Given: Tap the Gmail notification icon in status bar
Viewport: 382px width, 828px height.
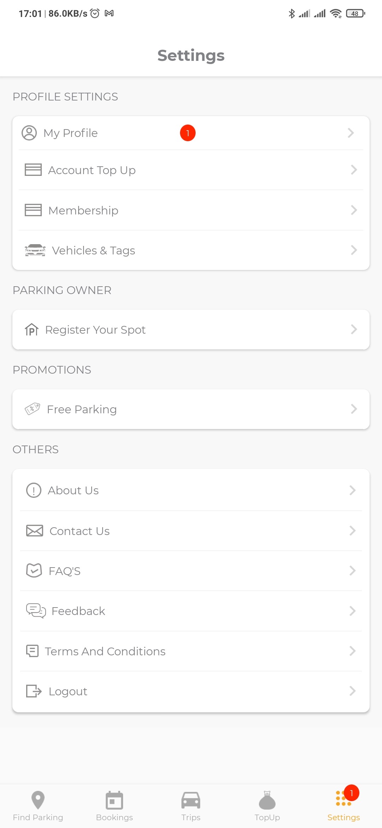Looking at the screenshot, I should pos(109,13).
